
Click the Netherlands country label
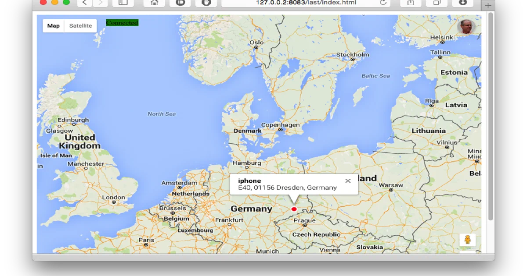pyautogui.click(x=191, y=194)
